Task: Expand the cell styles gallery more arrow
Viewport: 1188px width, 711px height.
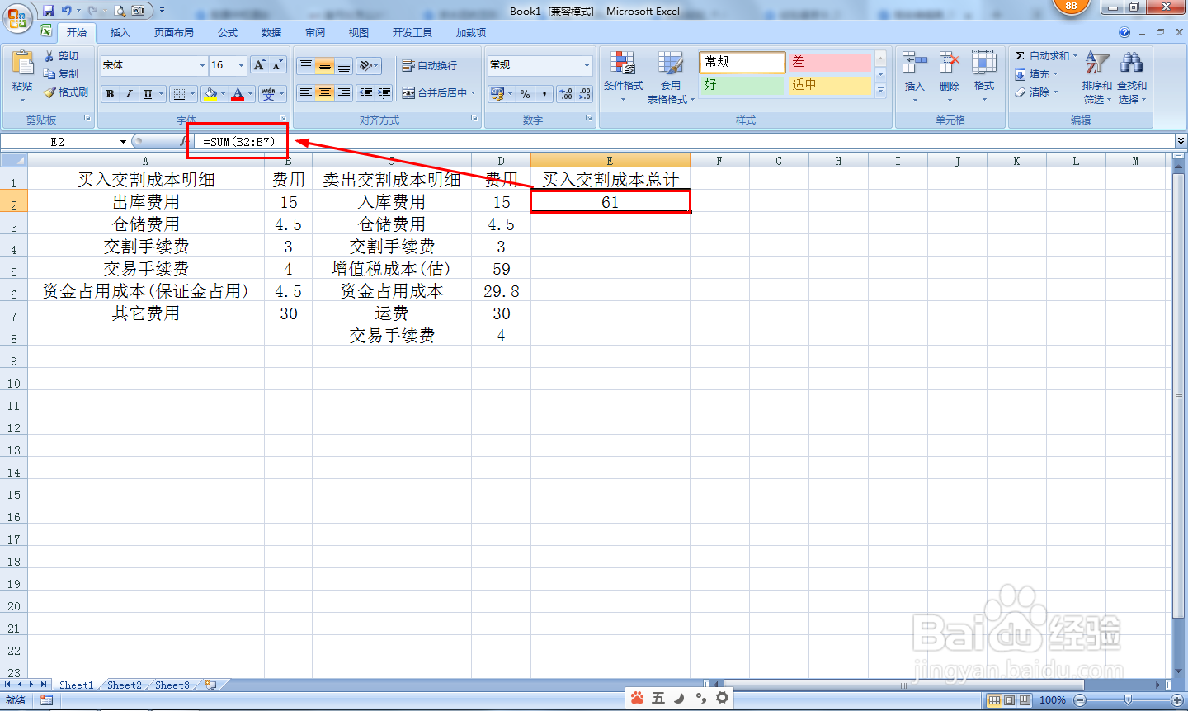Action: click(880, 90)
